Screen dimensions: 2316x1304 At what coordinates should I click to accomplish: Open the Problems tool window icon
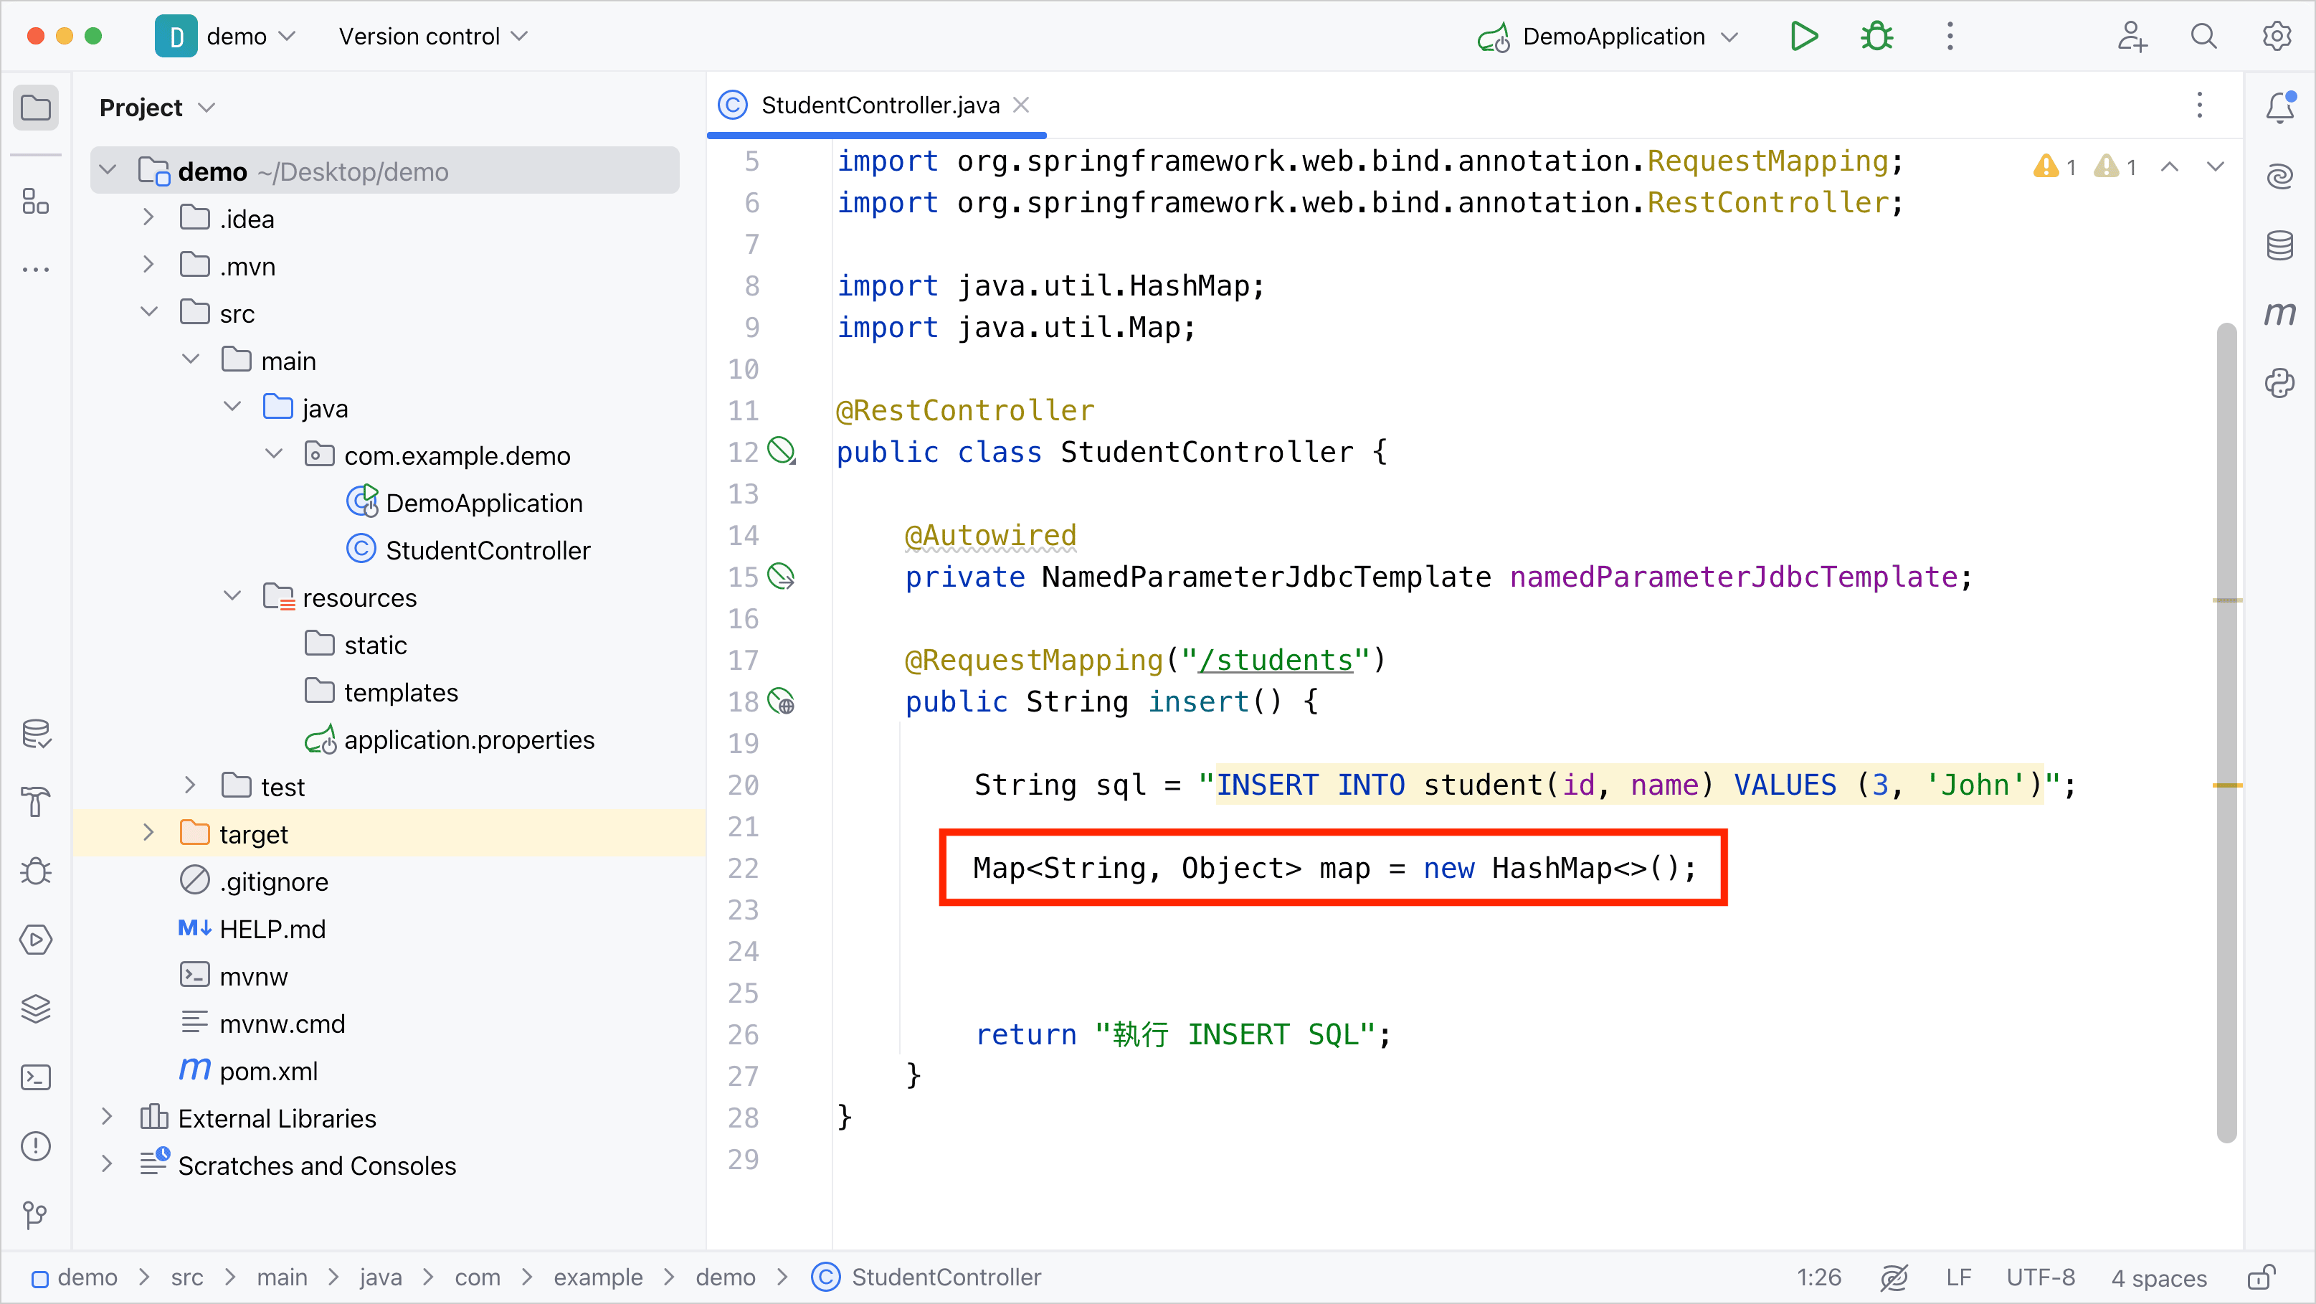coord(36,1145)
